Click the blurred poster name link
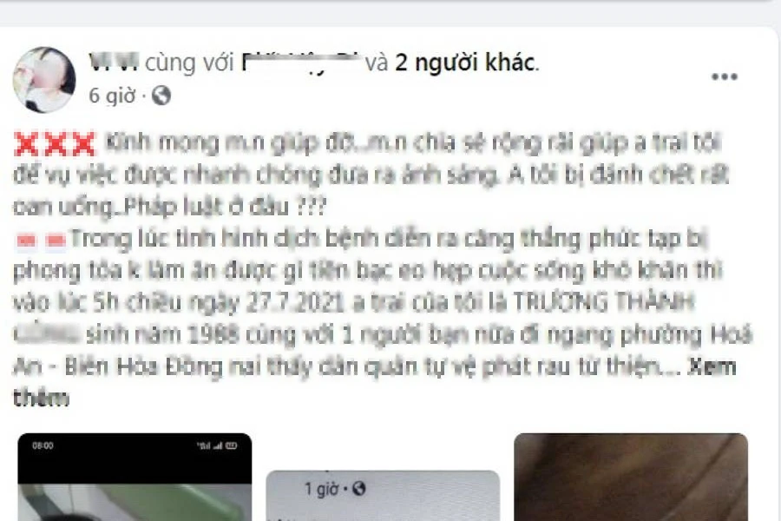Image resolution: width=781 pixels, height=521 pixels. click(x=114, y=62)
